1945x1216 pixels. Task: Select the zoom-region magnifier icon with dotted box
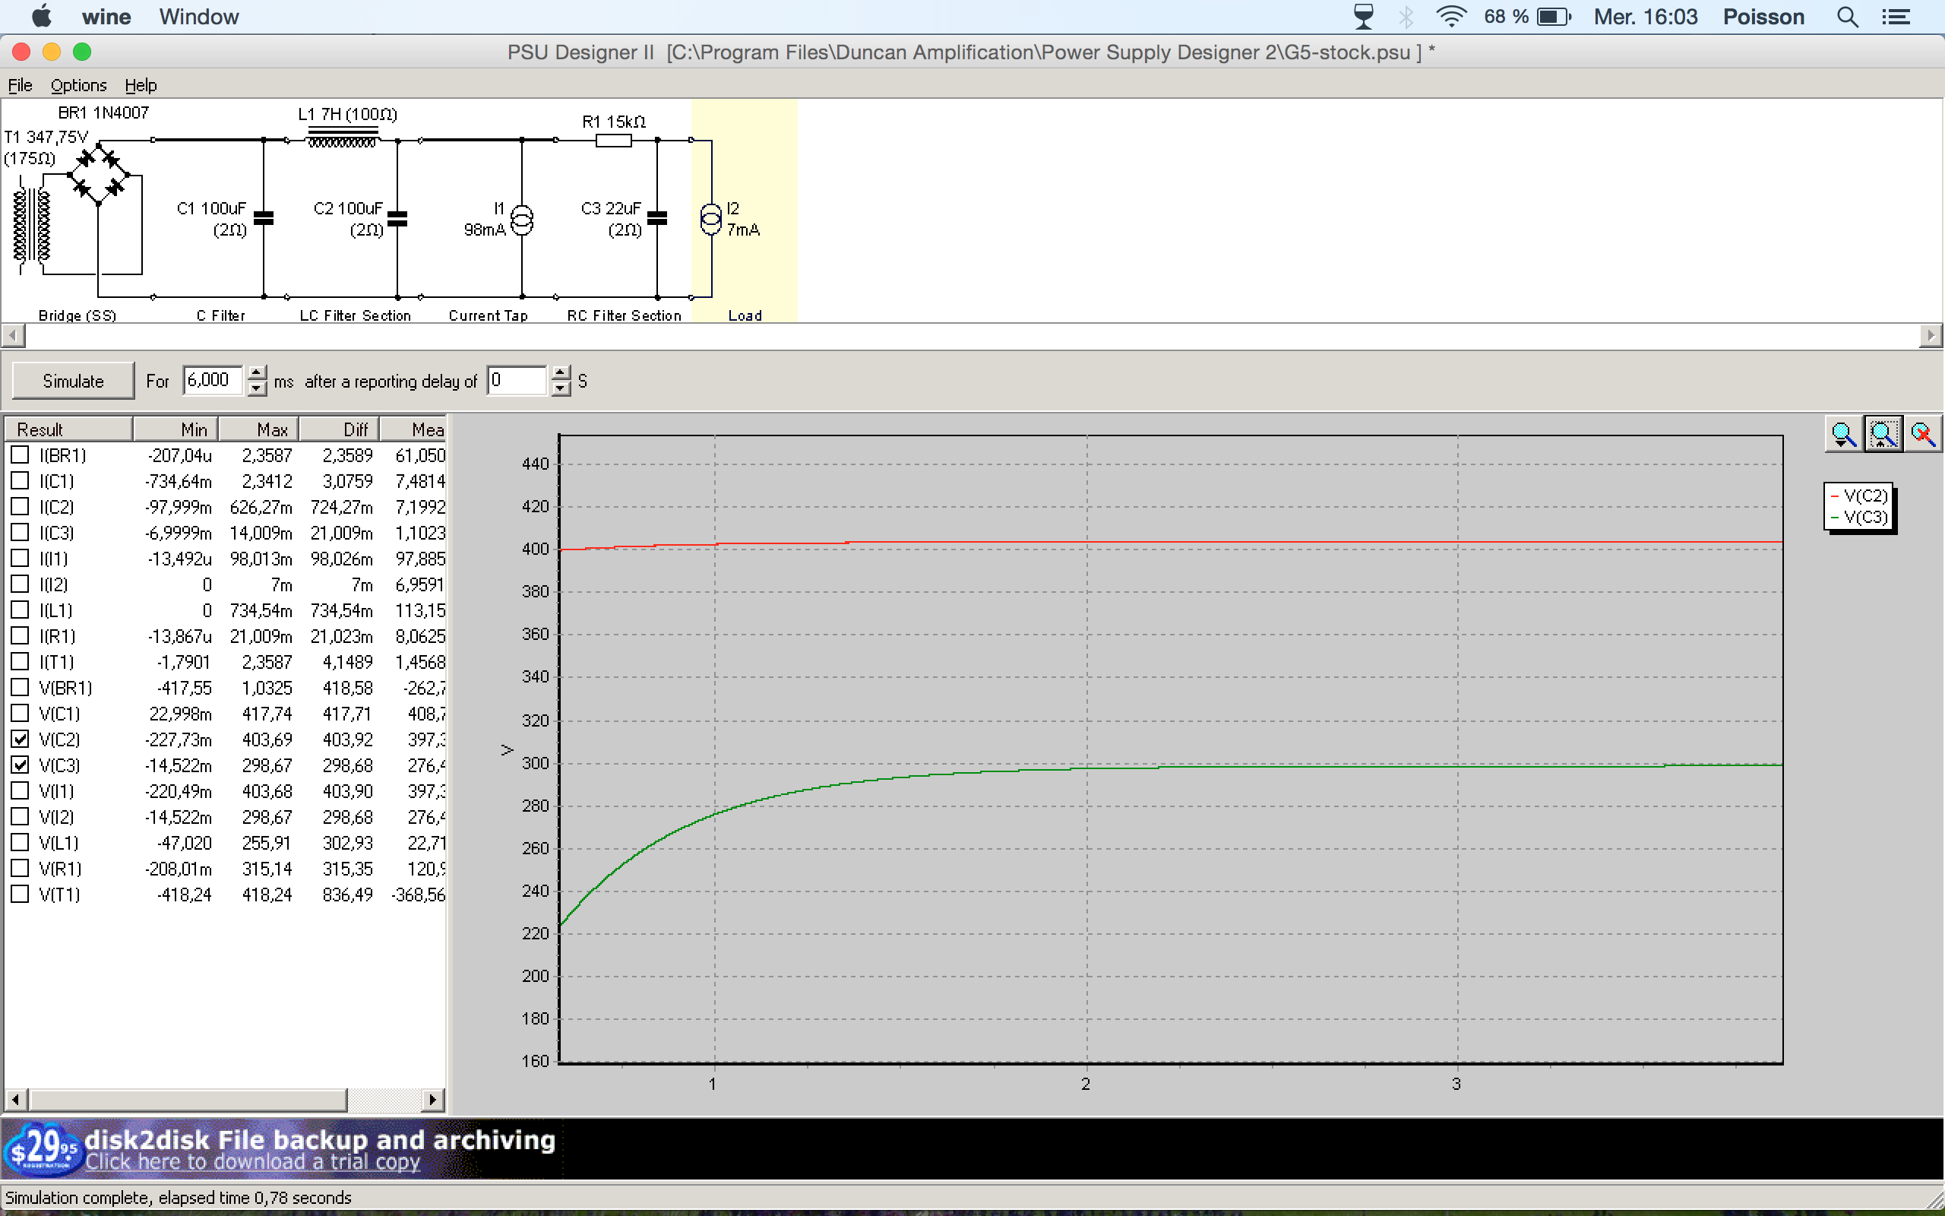(x=1883, y=435)
